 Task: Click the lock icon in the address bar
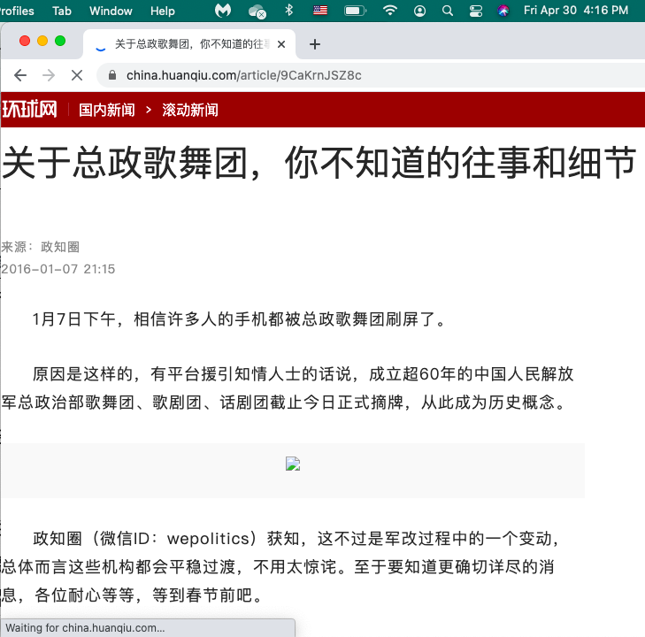click(112, 75)
